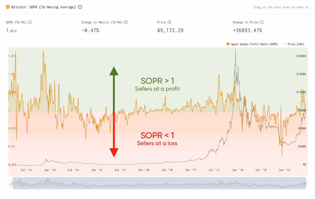Grab the right range navigator handle

tap(306, 183)
